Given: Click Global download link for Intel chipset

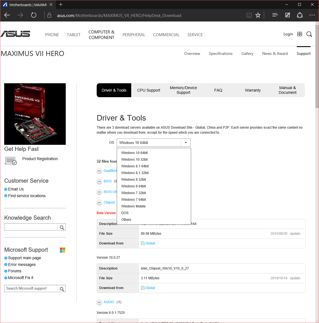Looking at the screenshot, I should coord(150,288).
